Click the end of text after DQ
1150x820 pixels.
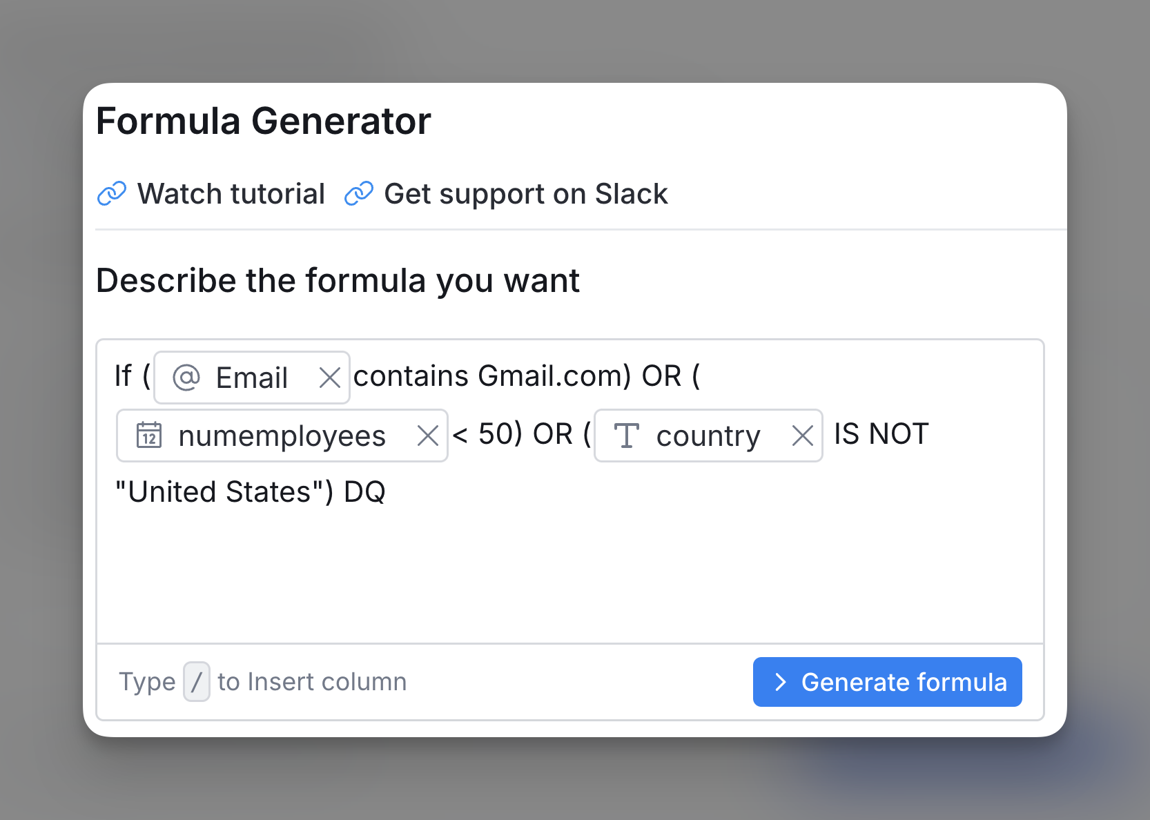coord(387,492)
